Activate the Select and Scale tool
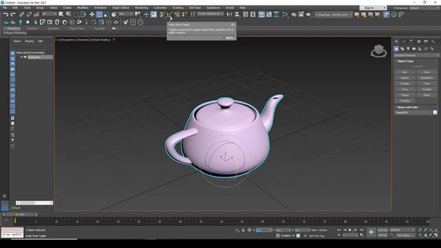 tap(107, 14)
